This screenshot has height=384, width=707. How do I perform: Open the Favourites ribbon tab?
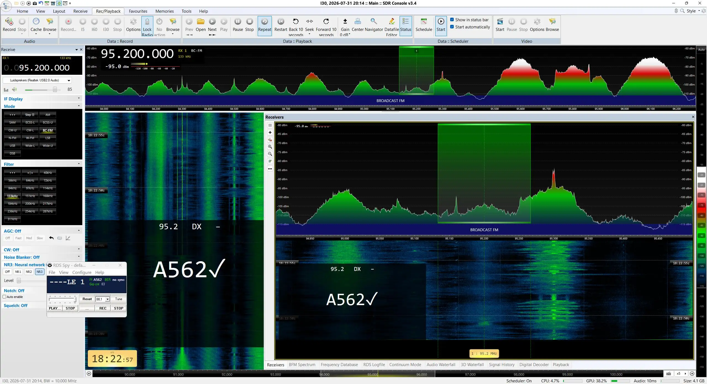click(x=138, y=11)
